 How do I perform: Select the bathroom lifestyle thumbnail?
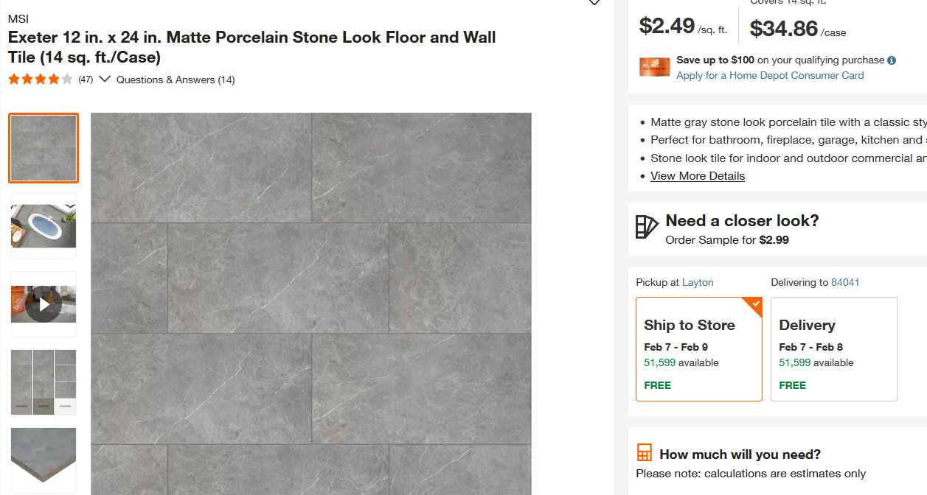tap(43, 226)
